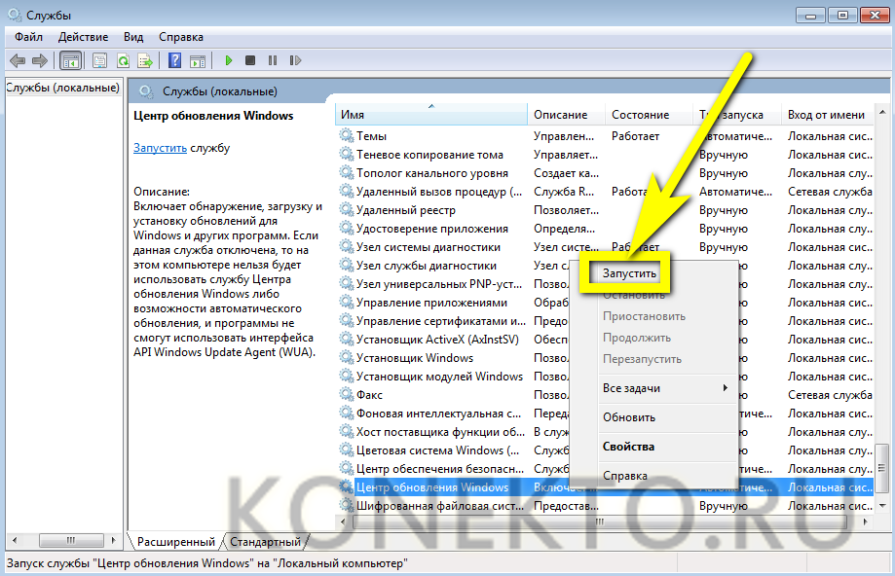
Task: Select Управление сертификатами service row
Action: (x=440, y=321)
